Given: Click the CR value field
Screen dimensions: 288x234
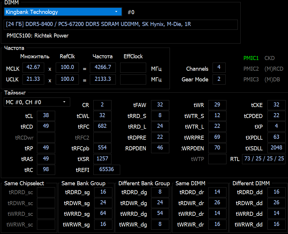Looking at the screenshot, I should (102, 105).
